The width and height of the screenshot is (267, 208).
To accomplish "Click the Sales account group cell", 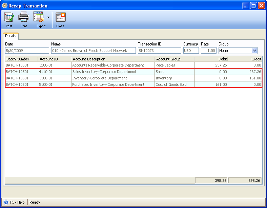I will pyautogui.click(x=174, y=72).
